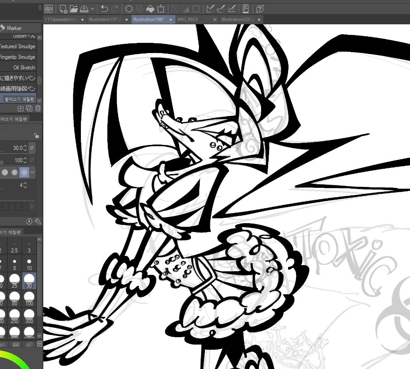Click Scale/Rotate transform icon
Screen dimensions: 410x369
click(x=161, y=9)
